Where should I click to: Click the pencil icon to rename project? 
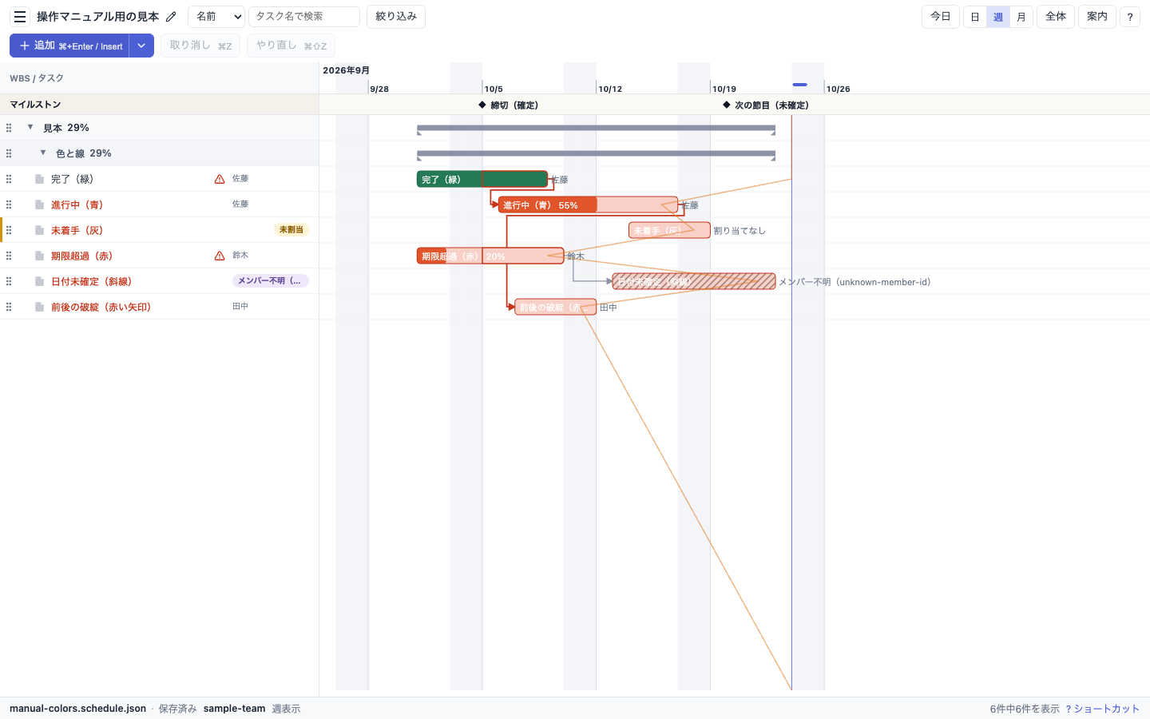tap(171, 17)
